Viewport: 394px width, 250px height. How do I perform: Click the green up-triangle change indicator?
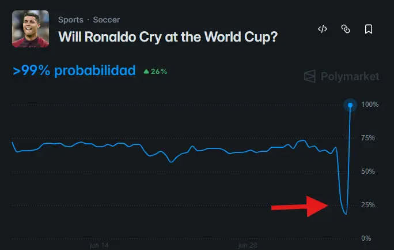[x=146, y=72]
